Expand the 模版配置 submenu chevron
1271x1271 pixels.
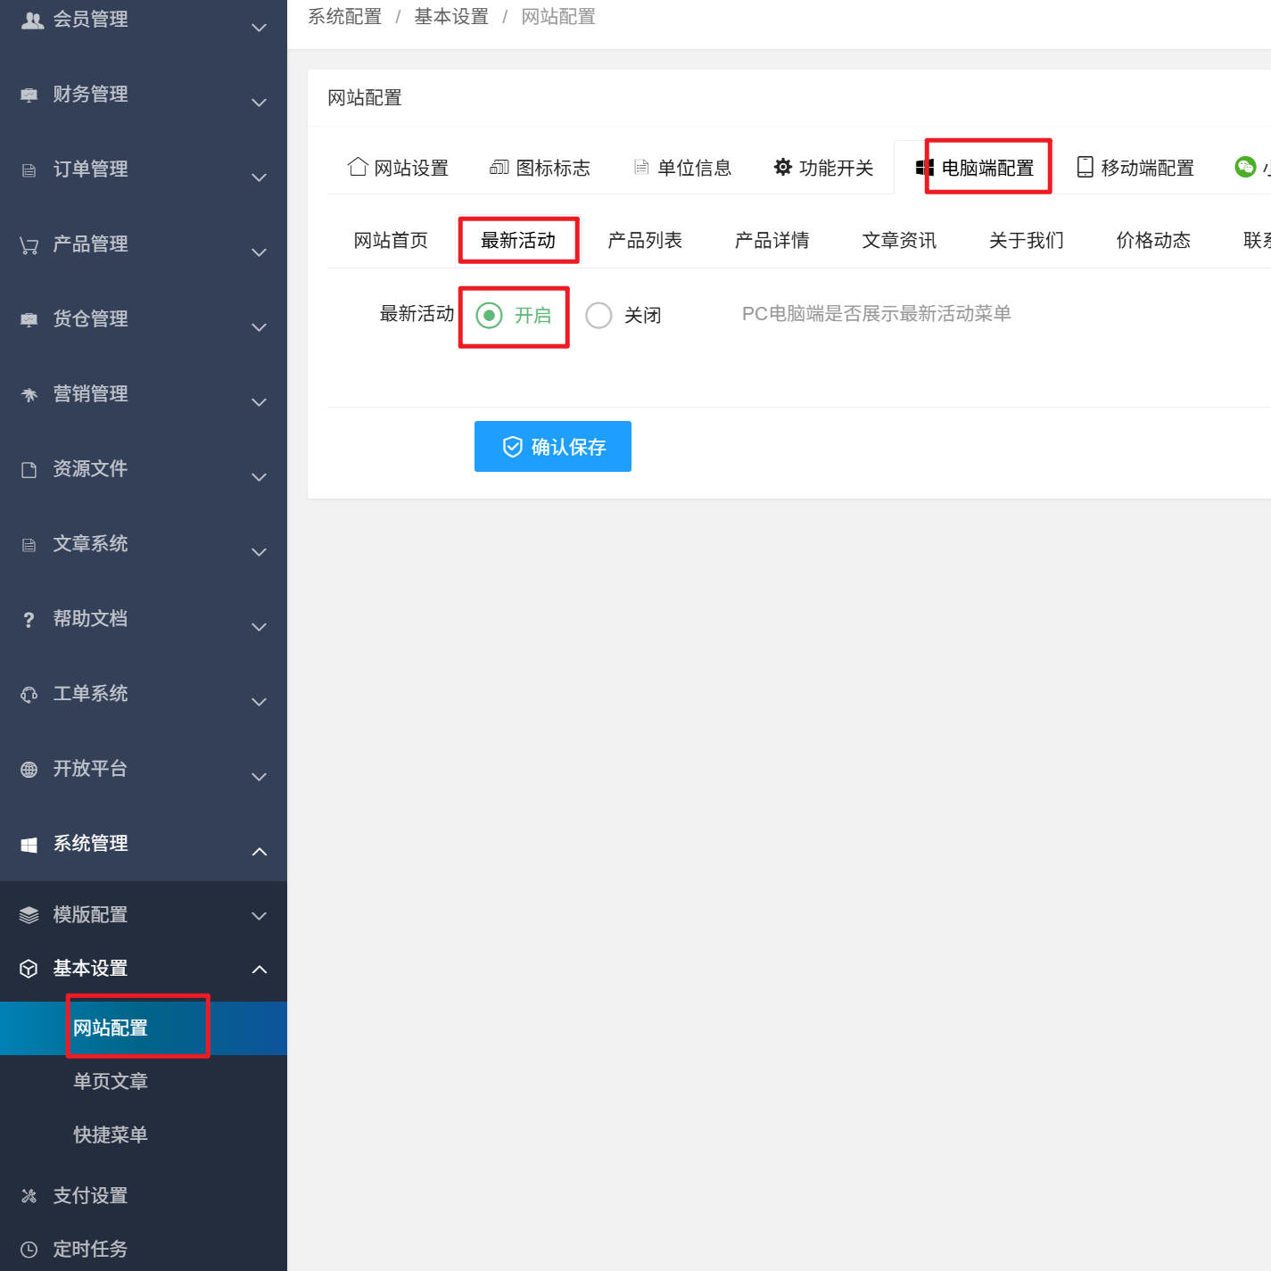pos(259,916)
